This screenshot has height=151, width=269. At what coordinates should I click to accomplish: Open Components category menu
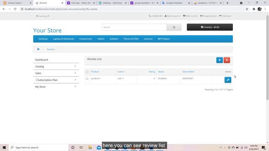point(86,39)
